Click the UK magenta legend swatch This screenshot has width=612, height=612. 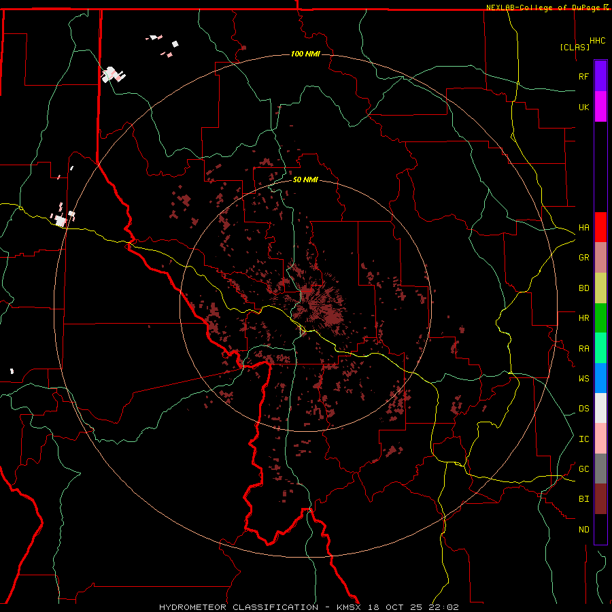point(600,107)
